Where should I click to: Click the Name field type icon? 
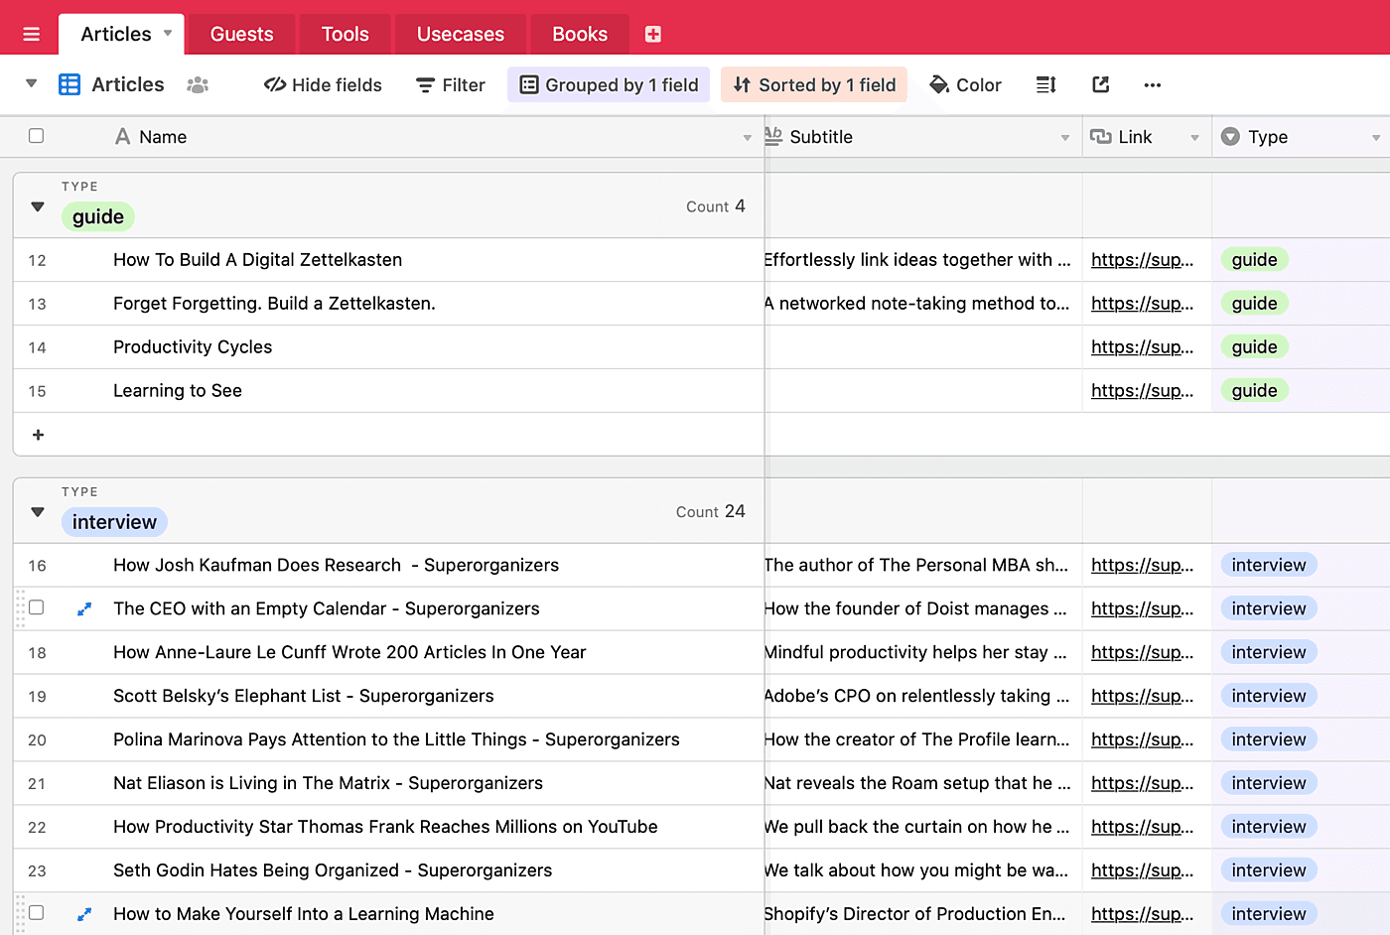click(122, 136)
